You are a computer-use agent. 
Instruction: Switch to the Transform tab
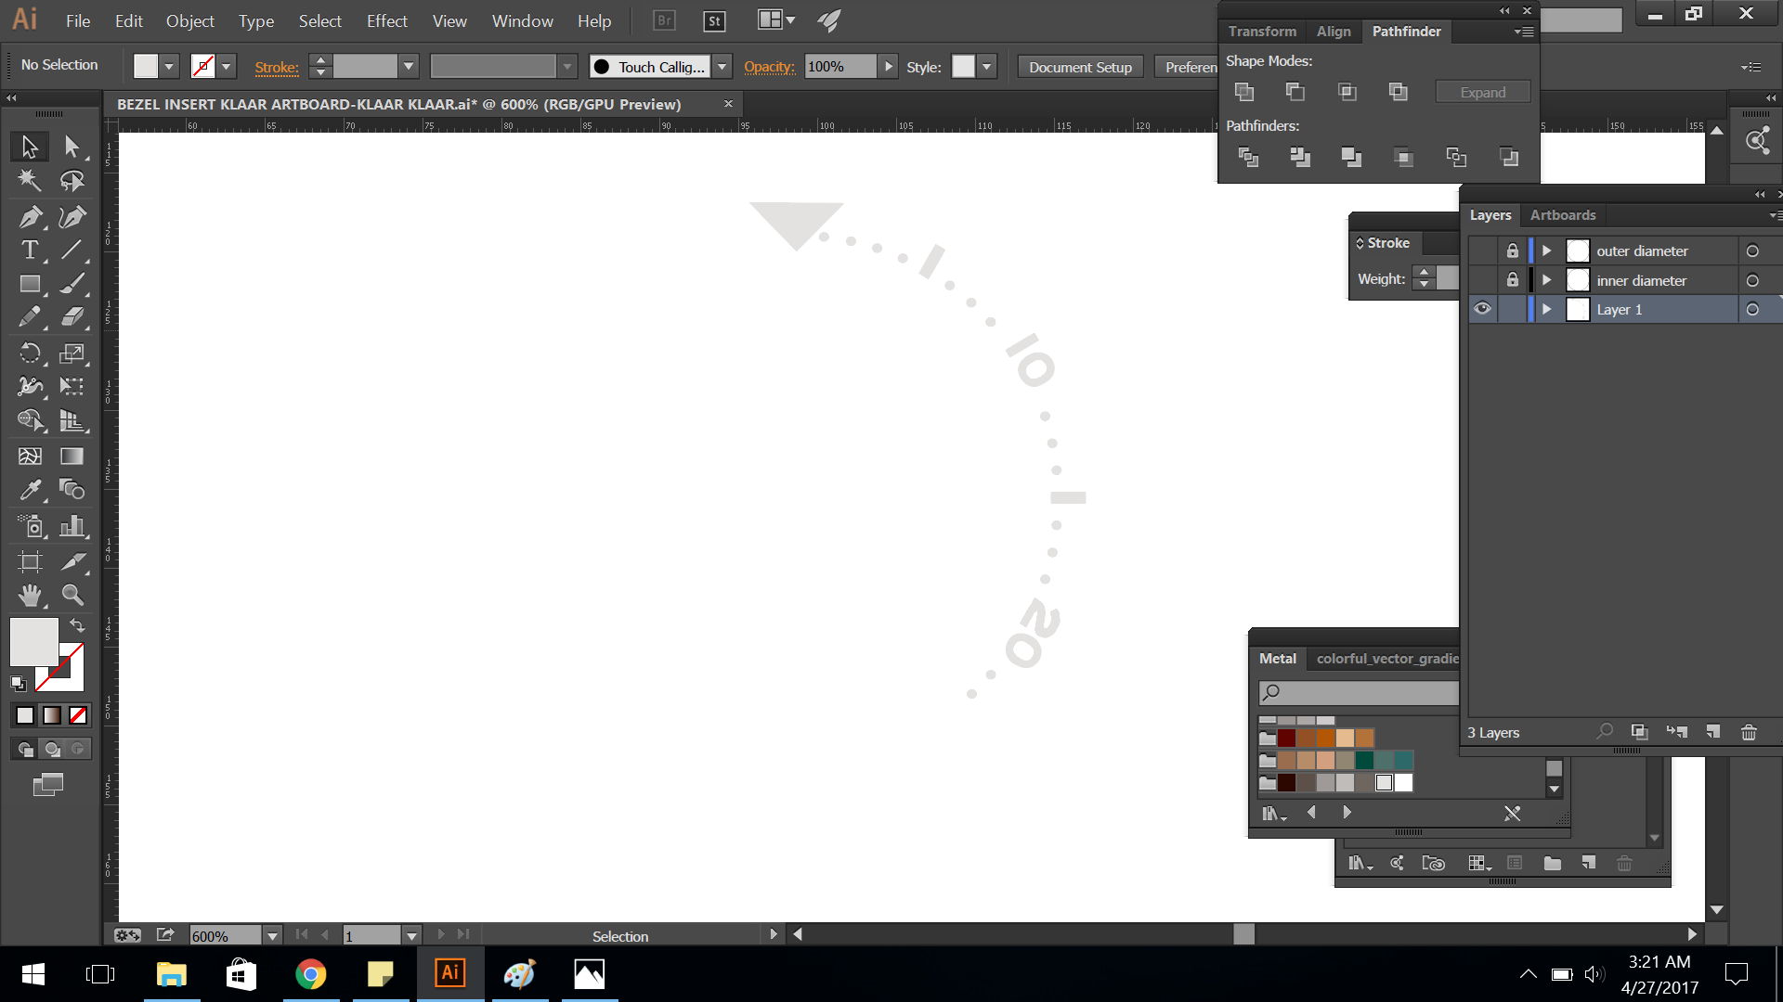coord(1262,31)
